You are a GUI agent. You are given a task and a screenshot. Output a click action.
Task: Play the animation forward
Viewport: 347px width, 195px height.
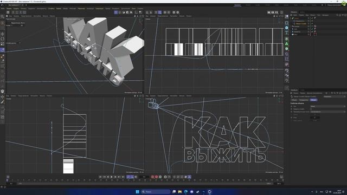click(112, 177)
